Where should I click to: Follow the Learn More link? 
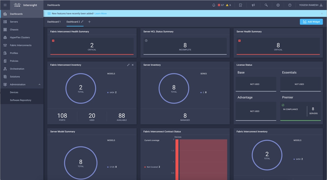tap(100, 14)
